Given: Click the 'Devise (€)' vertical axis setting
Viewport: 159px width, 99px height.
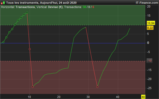Looking at the screenshot, I should [55, 7].
